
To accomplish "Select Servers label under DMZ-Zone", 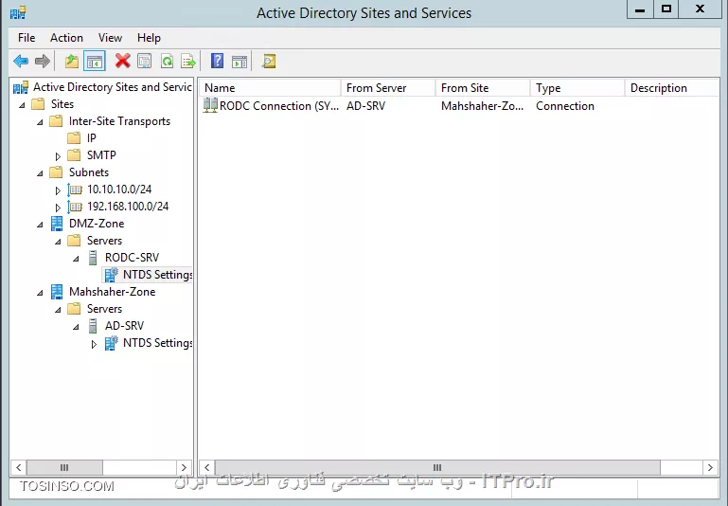I will pyautogui.click(x=104, y=241).
